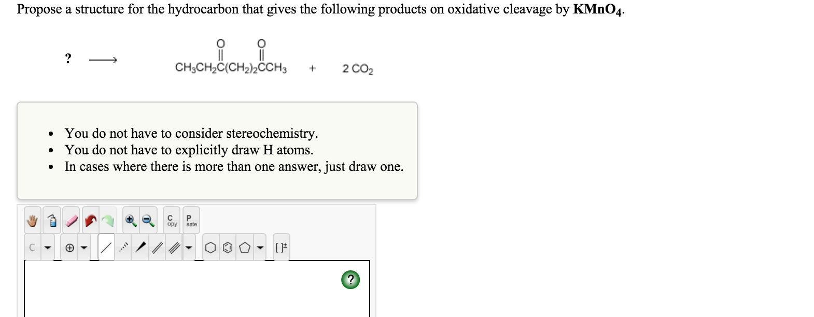Image resolution: width=814 pixels, height=317 pixels.
Task: Select the benzene ring template
Action: point(227,246)
